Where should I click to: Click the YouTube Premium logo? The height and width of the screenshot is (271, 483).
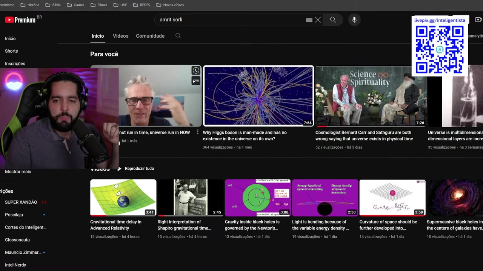coord(20,20)
